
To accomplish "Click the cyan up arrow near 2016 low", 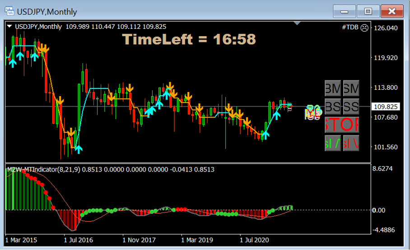I will coord(79,150).
